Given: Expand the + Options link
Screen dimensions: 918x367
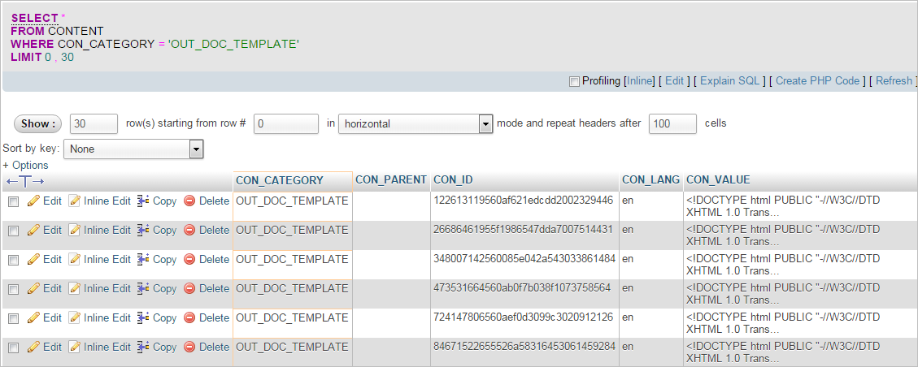Looking at the screenshot, I should tap(25, 165).
